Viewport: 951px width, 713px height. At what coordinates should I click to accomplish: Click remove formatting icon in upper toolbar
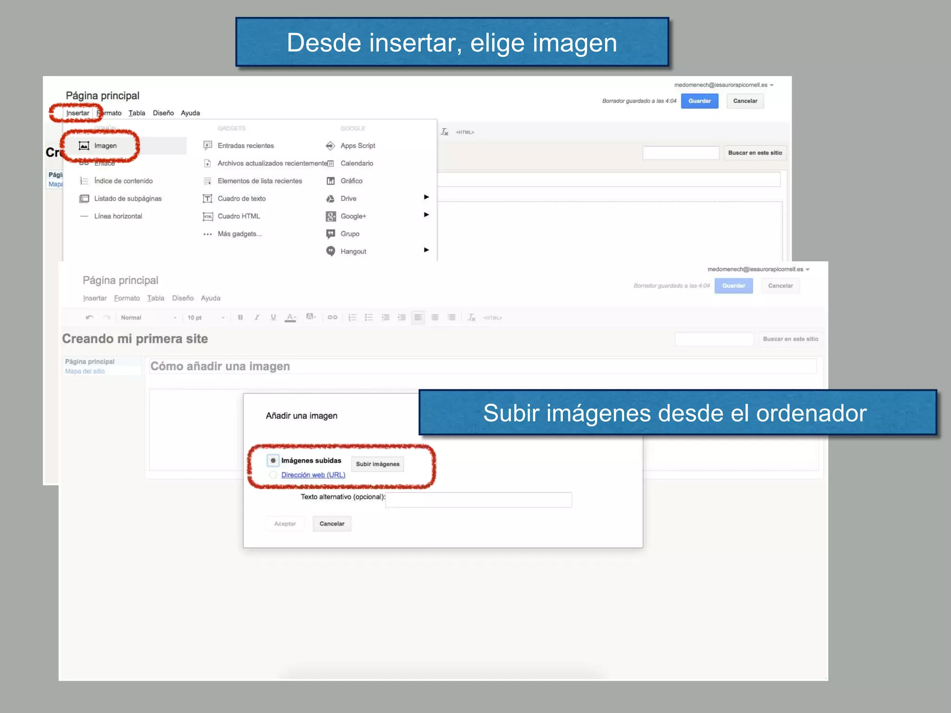pyautogui.click(x=444, y=132)
